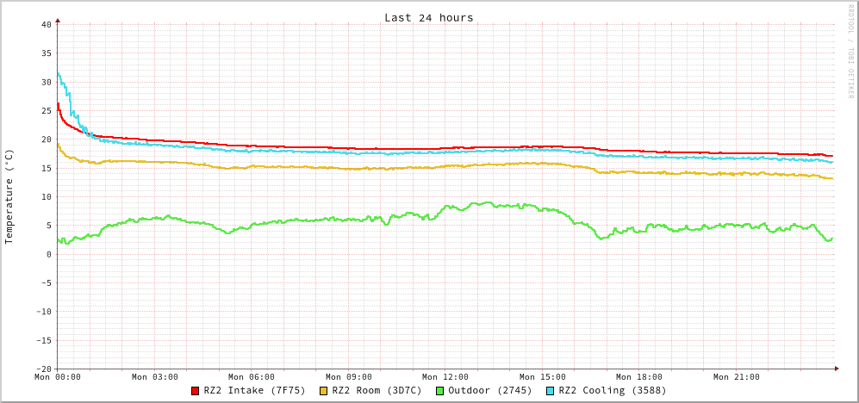Click the arrow at the right end of the x-axis
Image resolution: width=859 pixels, height=403 pixels.
836,369
